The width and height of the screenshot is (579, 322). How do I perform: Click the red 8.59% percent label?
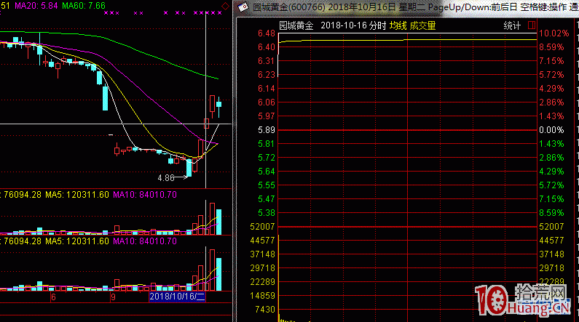click(551, 47)
